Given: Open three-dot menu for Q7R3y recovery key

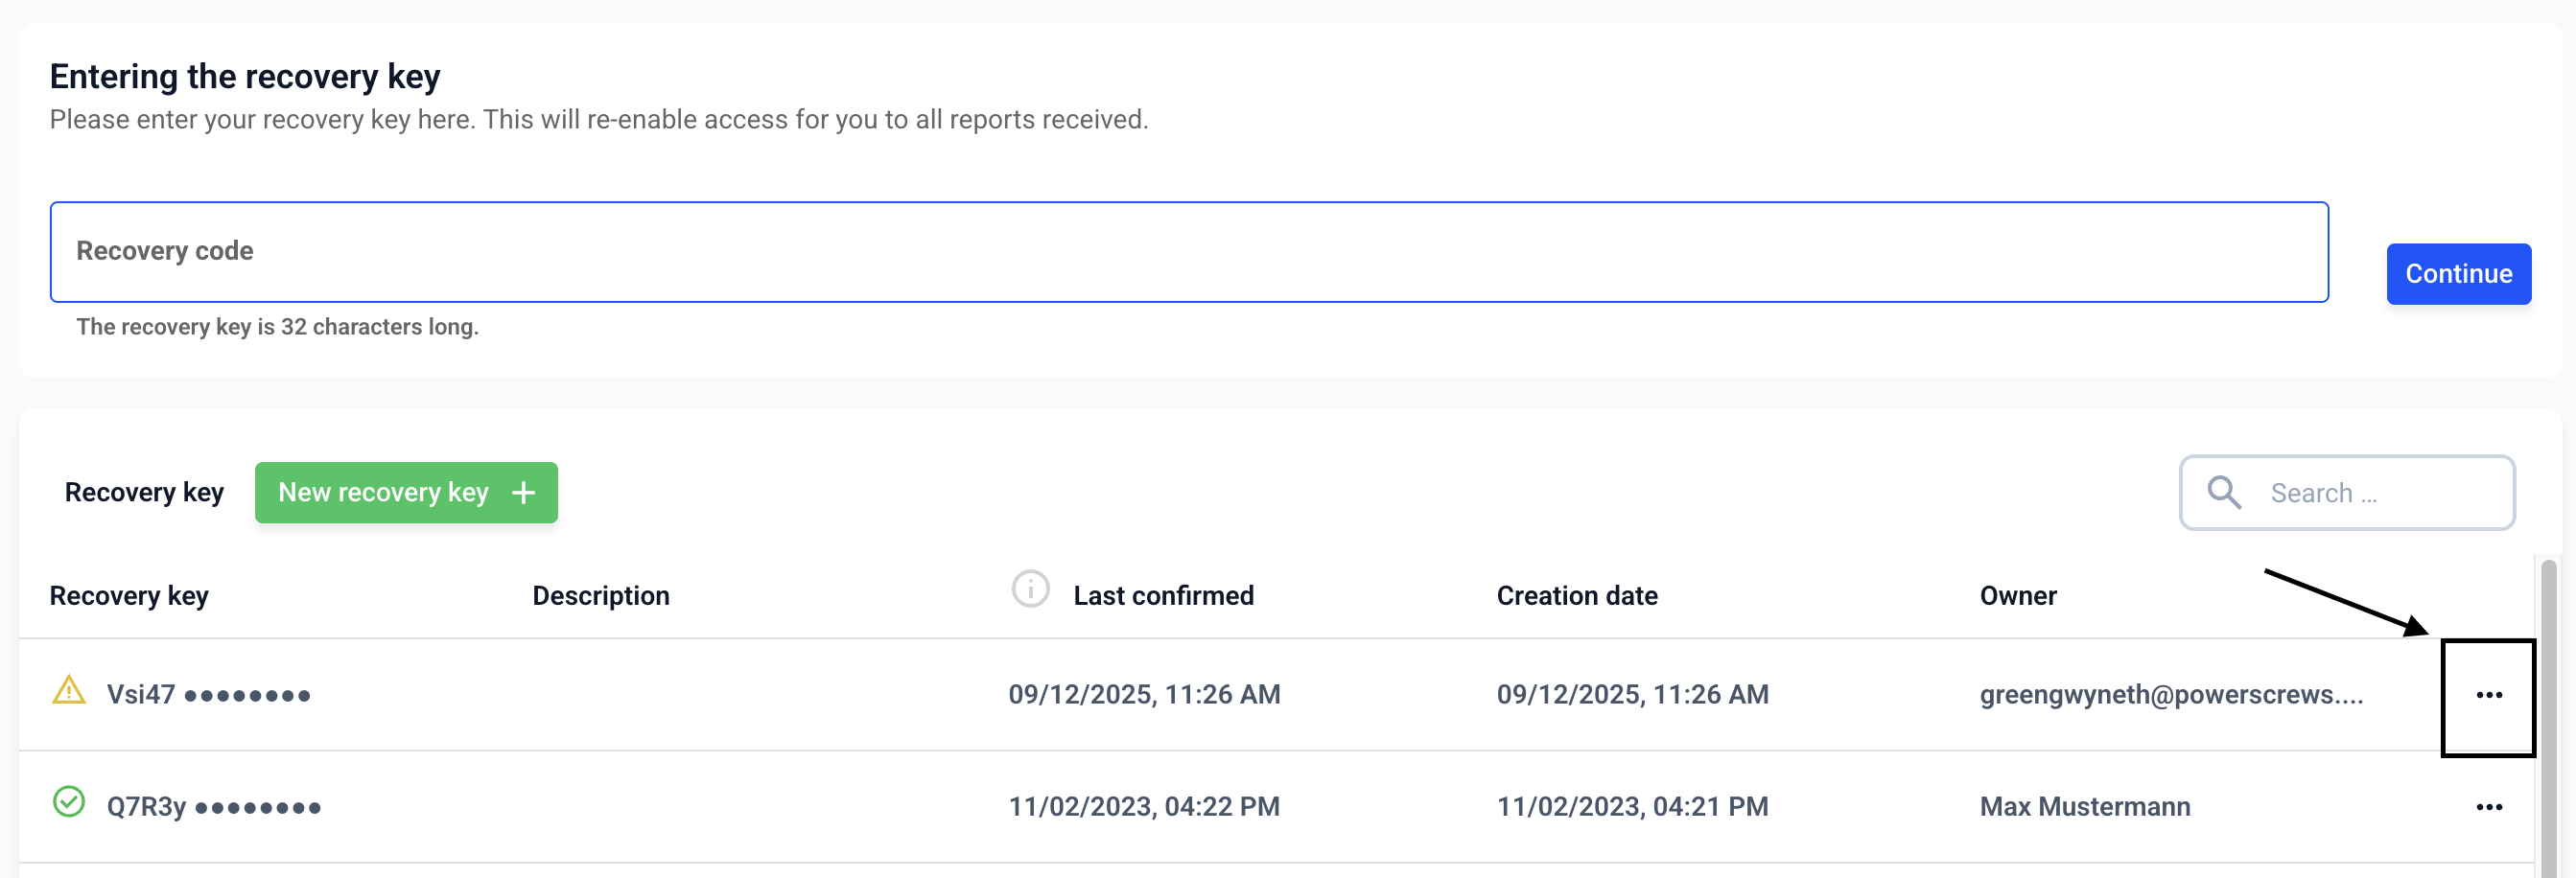Looking at the screenshot, I should [2488, 807].
